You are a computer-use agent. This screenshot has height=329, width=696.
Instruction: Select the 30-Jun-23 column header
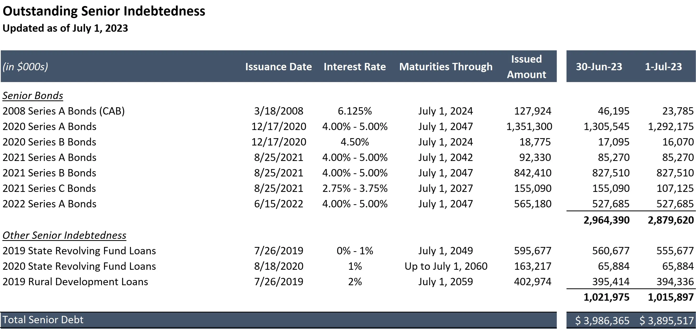pyautogui.click(x=599, y=67)
